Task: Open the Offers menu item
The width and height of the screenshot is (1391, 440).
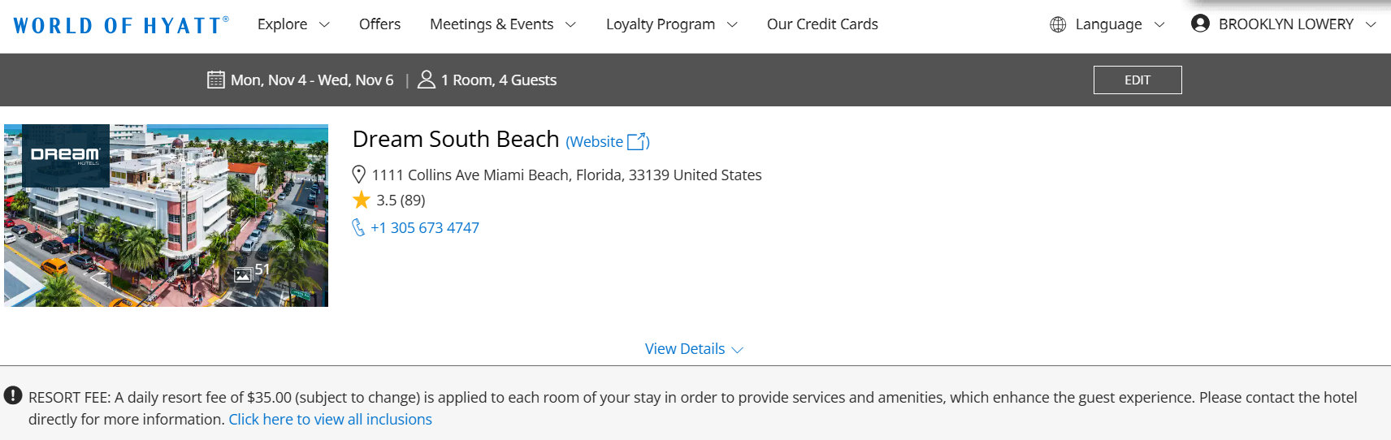Action: 379,24
